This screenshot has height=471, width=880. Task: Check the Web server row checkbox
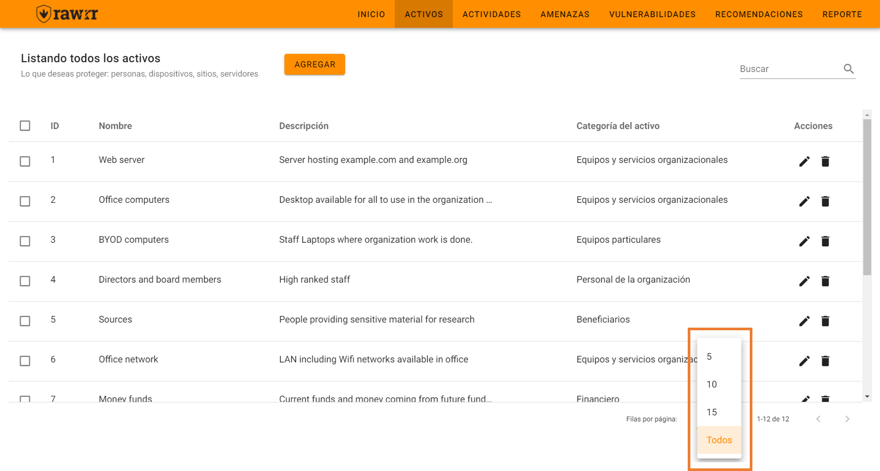pyautogui.click(x=25, y=161)
